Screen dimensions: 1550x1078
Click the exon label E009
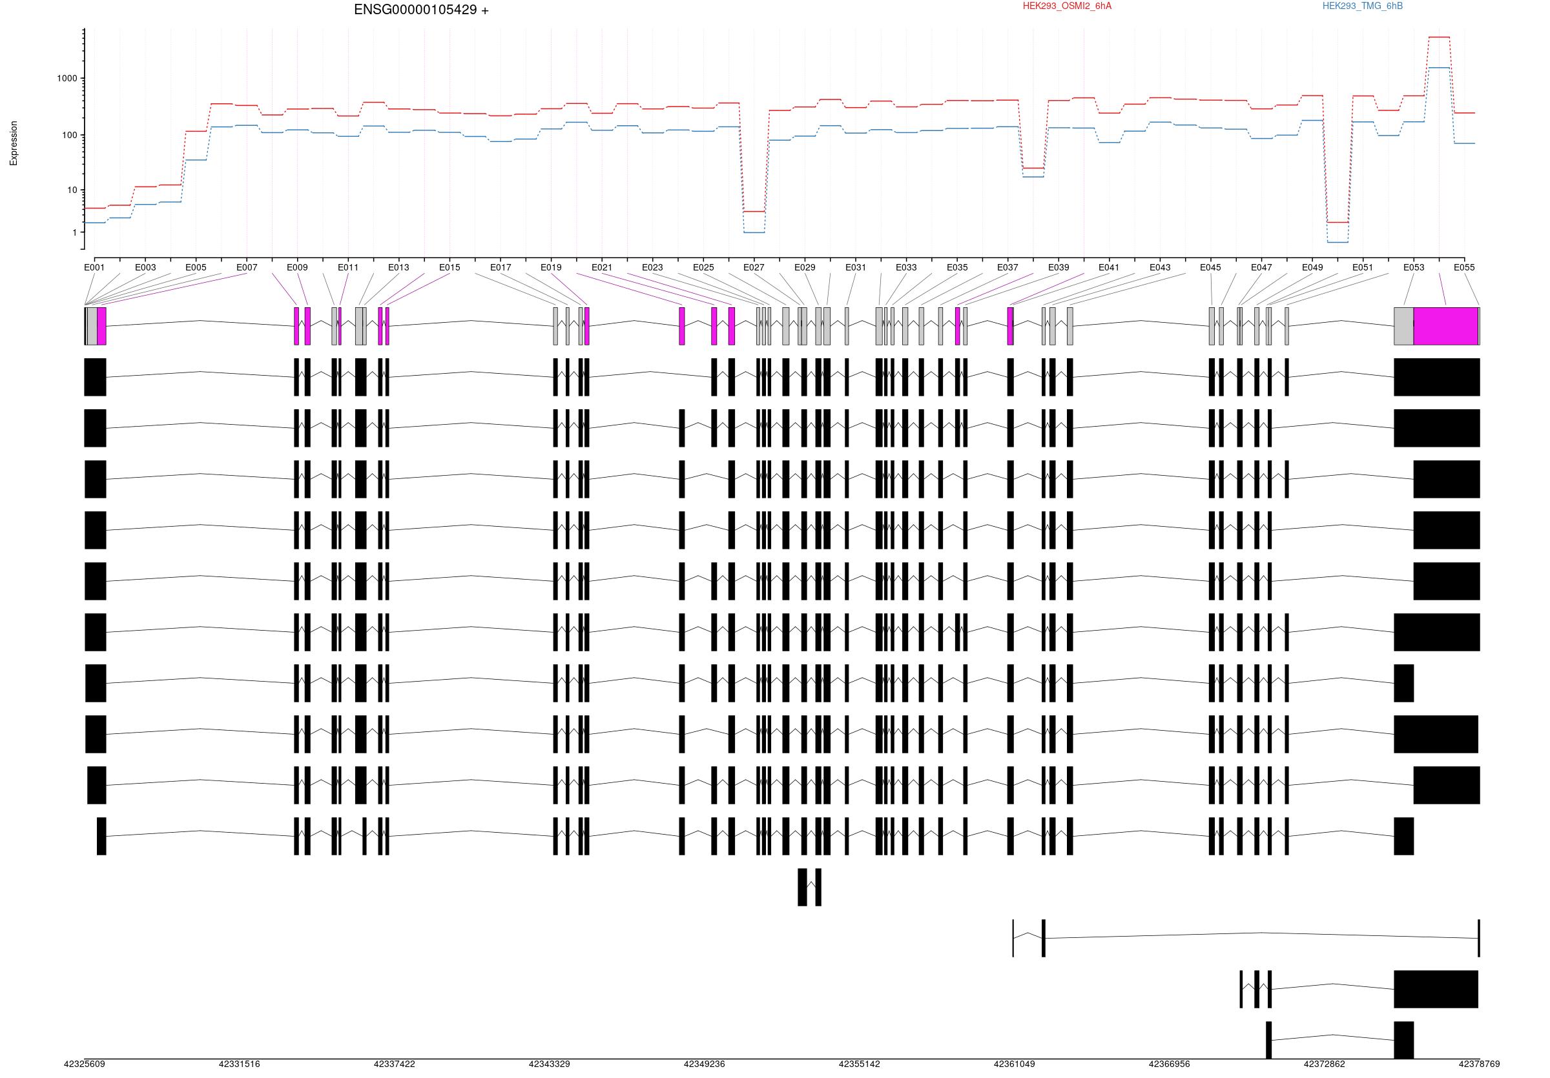click(297, 267)
